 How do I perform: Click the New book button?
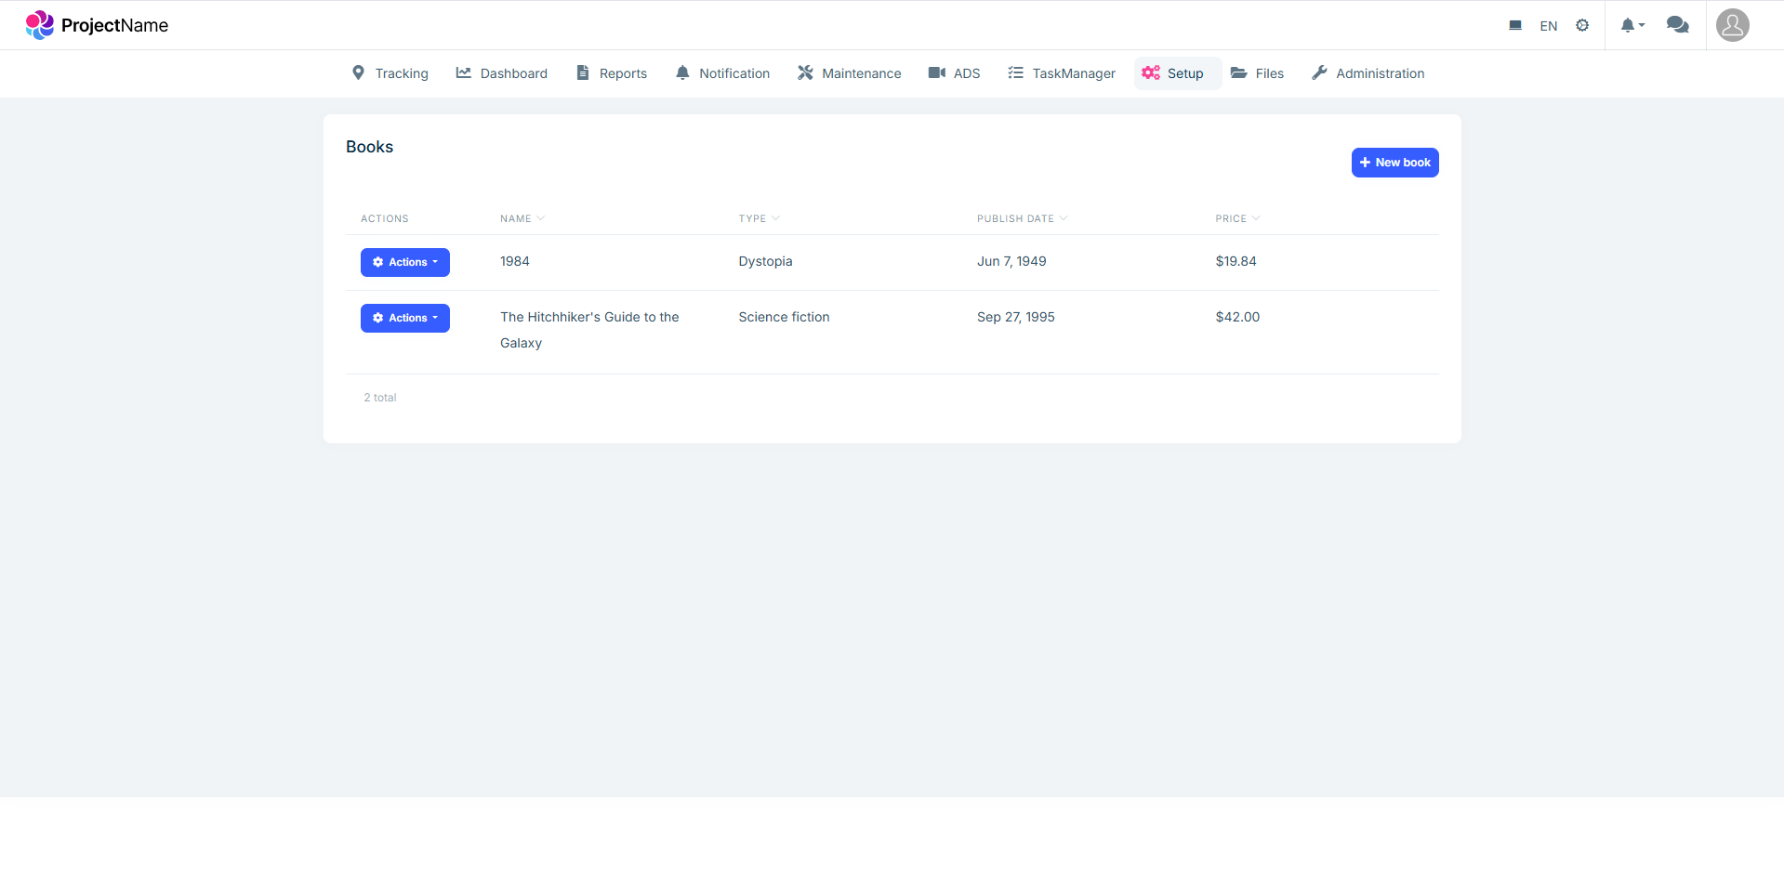[x=1394, y=163]
